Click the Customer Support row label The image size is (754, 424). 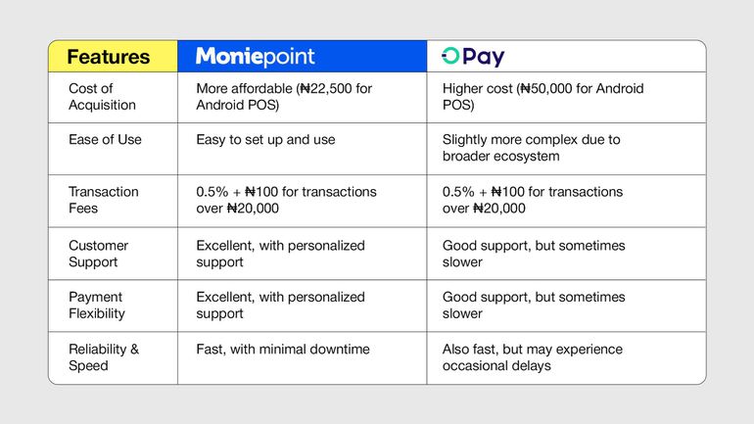click(x=98, y=254)
